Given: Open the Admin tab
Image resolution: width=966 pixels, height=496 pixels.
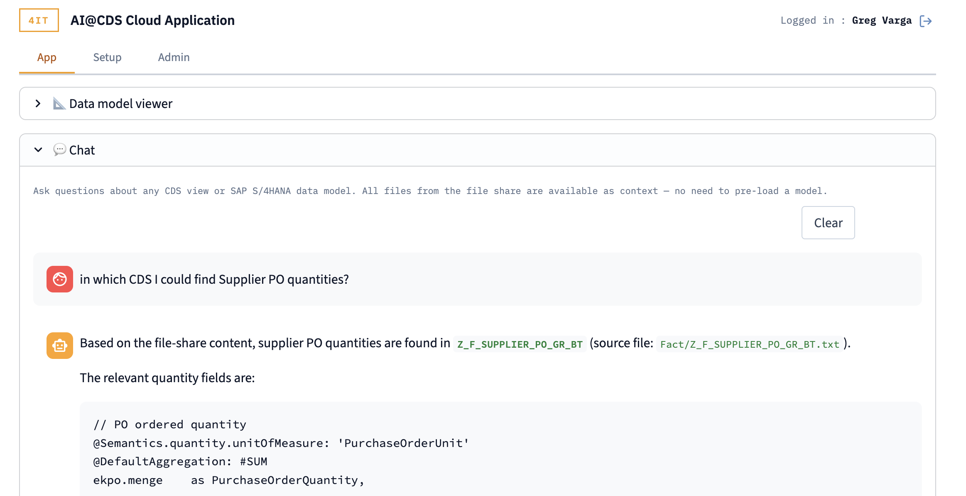Looking at the screenshot, I should point(173,57).
